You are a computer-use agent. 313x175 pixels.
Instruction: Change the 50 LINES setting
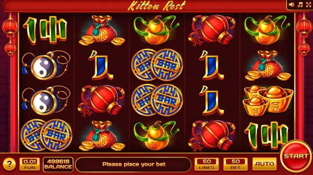point(207,164)
